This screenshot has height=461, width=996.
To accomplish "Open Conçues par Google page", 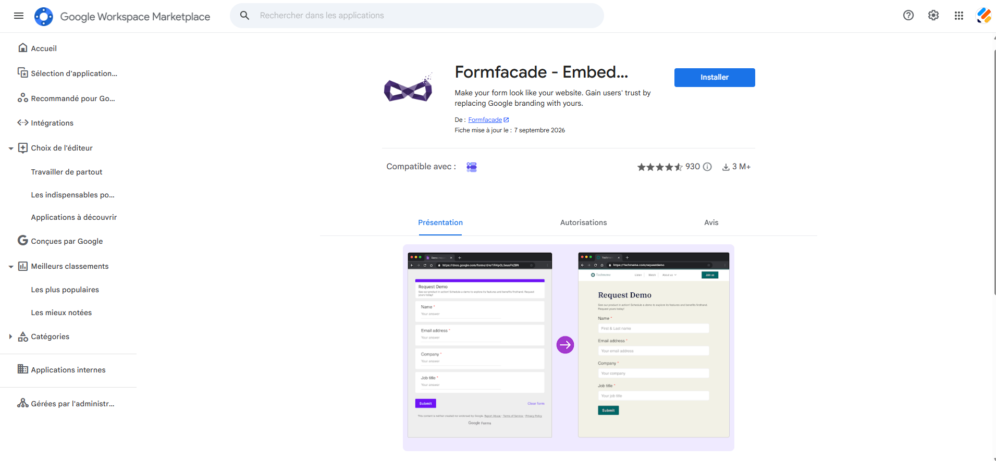I will pyautogui.click(x=67, y=241).
